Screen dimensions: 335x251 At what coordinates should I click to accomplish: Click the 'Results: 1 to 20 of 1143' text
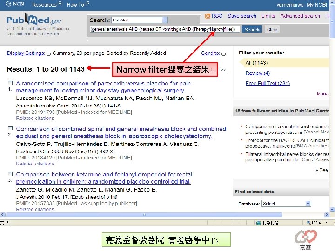coord(46,69)
